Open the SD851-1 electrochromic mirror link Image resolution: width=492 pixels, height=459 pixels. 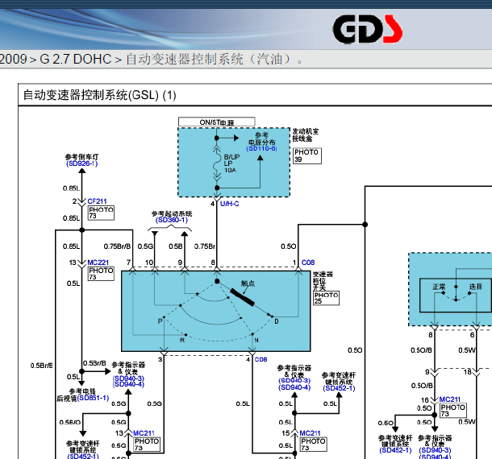[x=93, y=398]
